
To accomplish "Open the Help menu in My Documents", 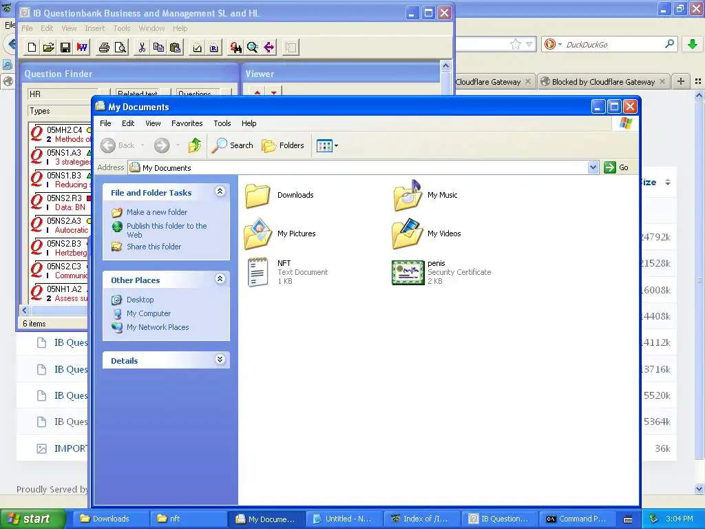I will 249,123.
